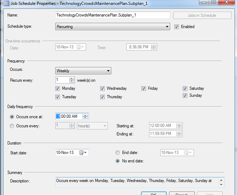
Task: Toggle the Thursday checkbox
Action: point(102,97)
